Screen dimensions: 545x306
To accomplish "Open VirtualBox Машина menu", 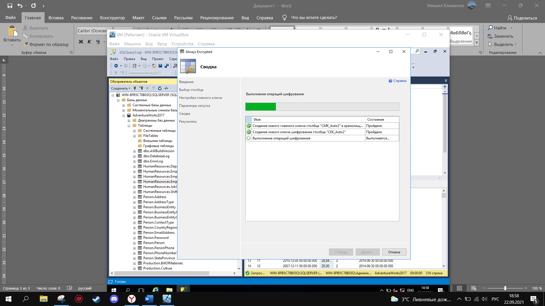I will point(132,44).
